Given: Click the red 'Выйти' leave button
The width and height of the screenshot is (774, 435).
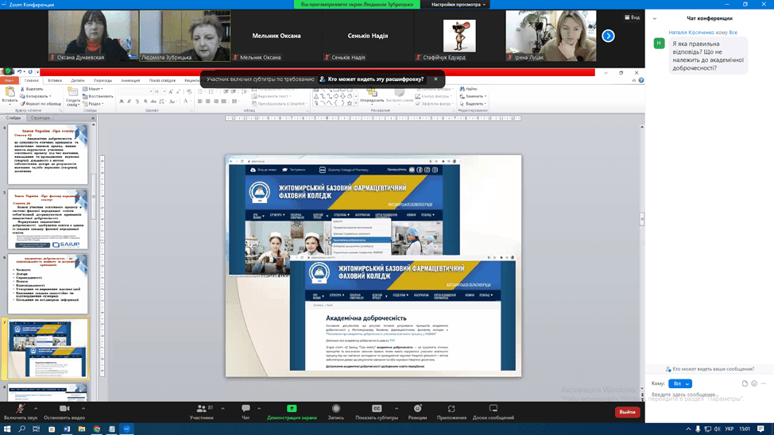Looking at the screenshot, I should click(x=628, y=412).
